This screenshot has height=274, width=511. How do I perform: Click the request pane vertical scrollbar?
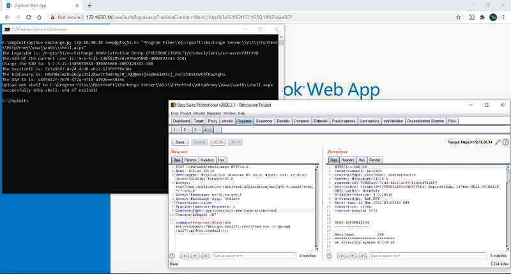tap(316, 208)
